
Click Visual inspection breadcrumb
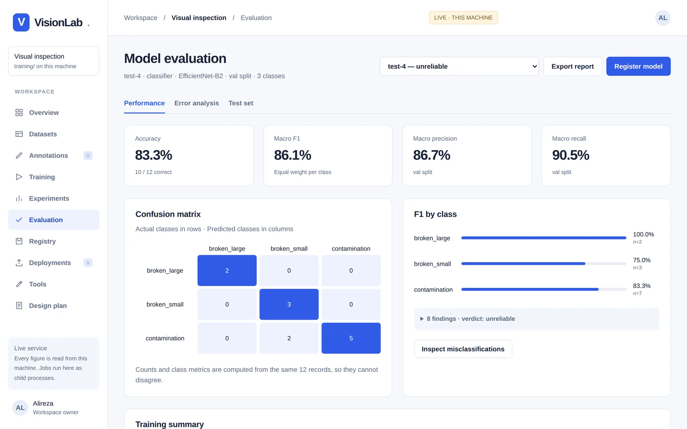199,18
